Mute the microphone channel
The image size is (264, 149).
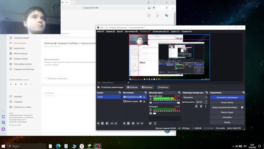151,113
